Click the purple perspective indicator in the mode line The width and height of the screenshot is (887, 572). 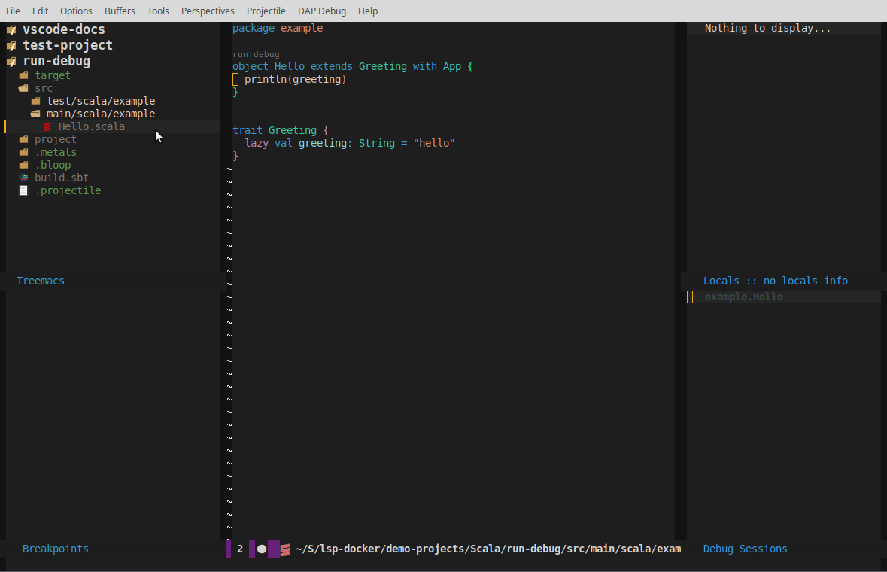(272, 549)
